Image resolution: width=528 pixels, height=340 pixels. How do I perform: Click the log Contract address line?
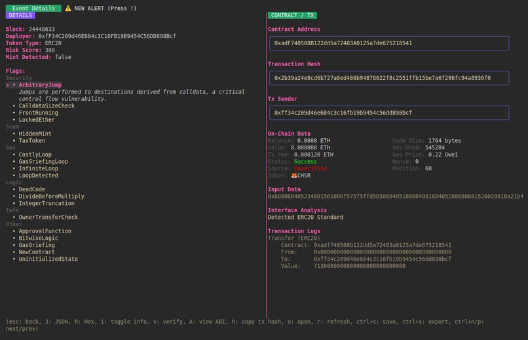366,245
